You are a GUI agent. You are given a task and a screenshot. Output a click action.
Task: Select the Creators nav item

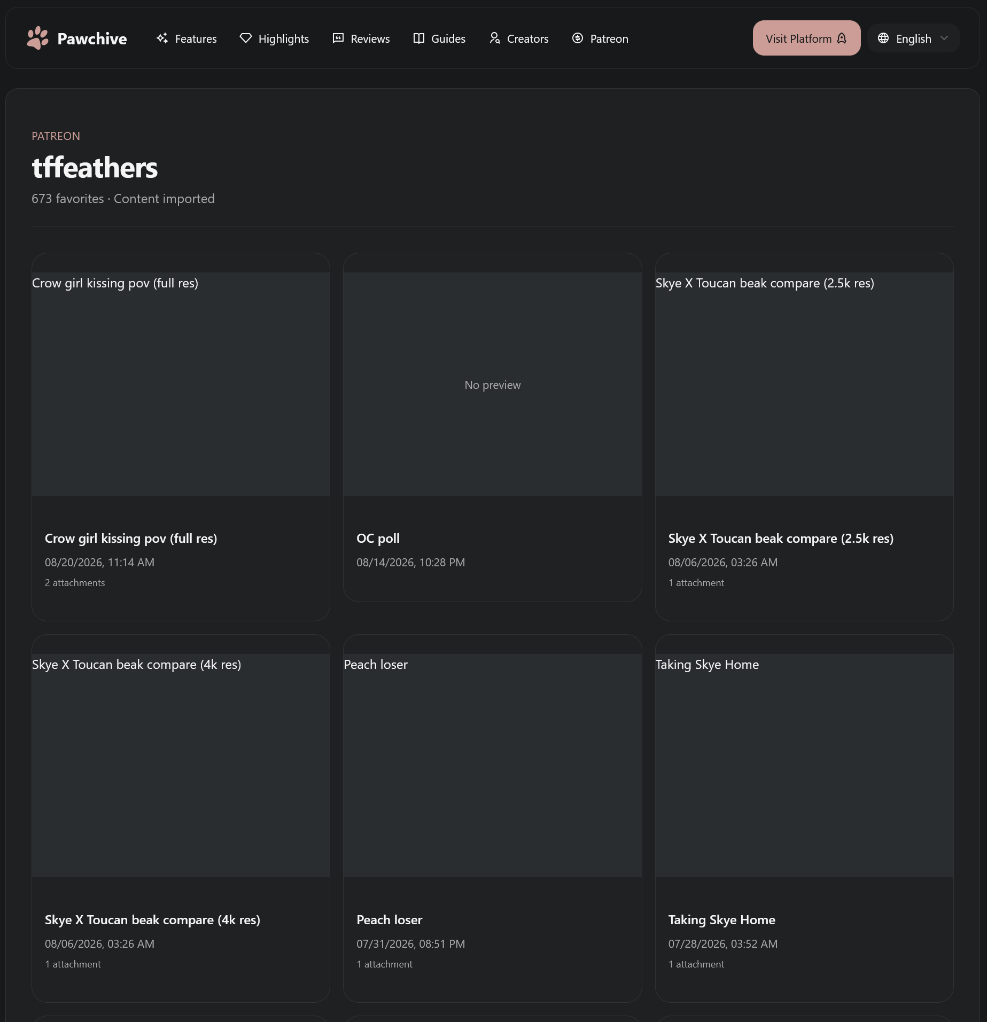519,38
